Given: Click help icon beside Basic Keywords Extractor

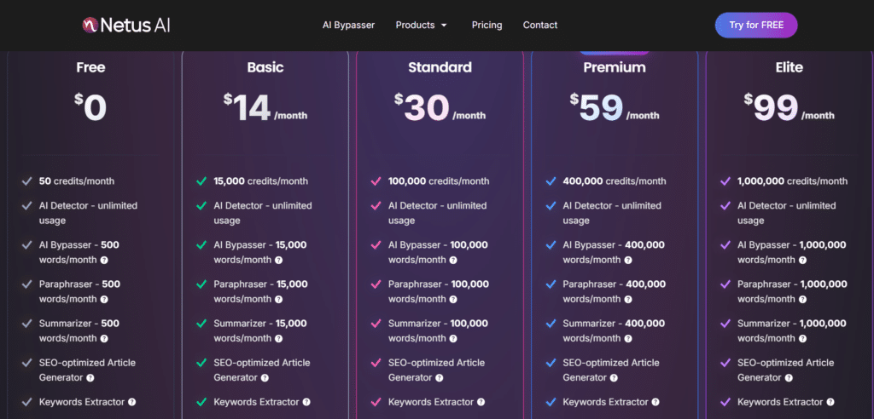Looking at the screenshot, I should 306,402.
